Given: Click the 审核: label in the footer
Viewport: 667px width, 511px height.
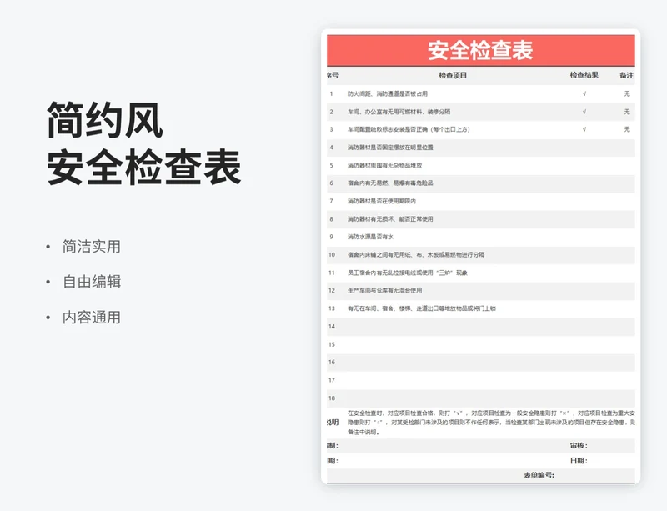Looking at the screenshot, I should 579,446.
